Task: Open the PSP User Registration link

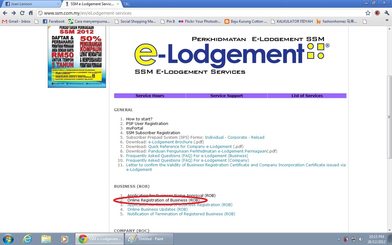Action: point(147,123)
